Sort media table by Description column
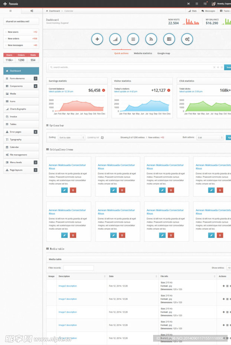This screenshot has width=231, height=345. (x=104, y=276)
